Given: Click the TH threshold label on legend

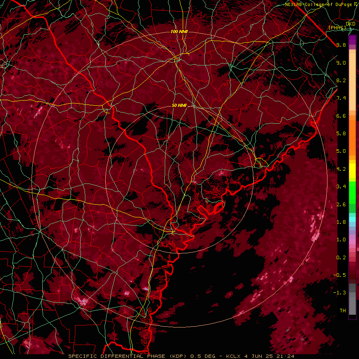Looking at the screenshot, I should point(343,311).
